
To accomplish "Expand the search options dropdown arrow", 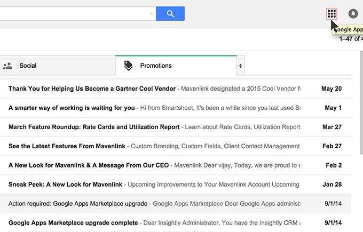I will point(152,13).
